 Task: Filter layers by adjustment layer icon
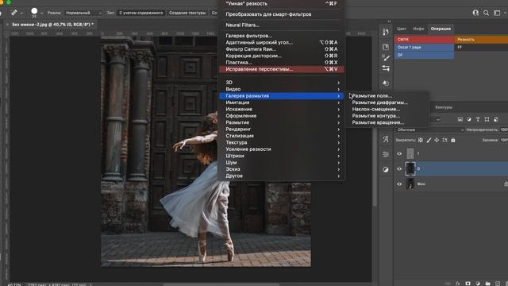[x=469, y=119]
